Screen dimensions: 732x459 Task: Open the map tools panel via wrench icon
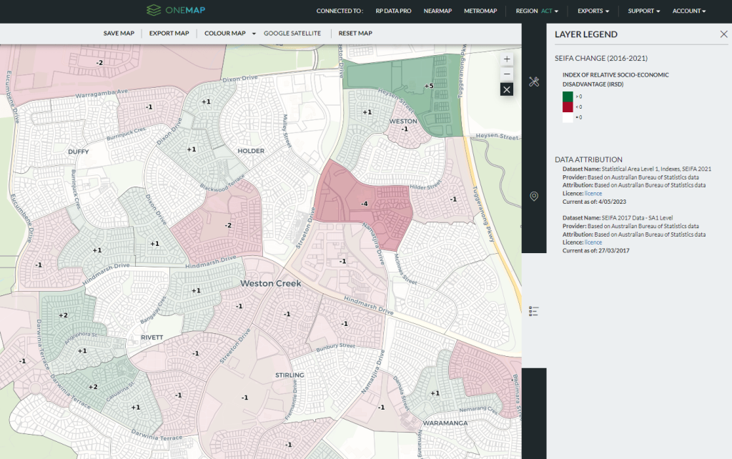[533, 82]
